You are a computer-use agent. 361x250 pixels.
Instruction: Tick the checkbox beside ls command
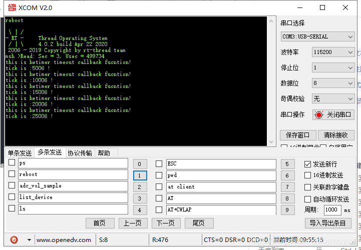click(12, 208)
